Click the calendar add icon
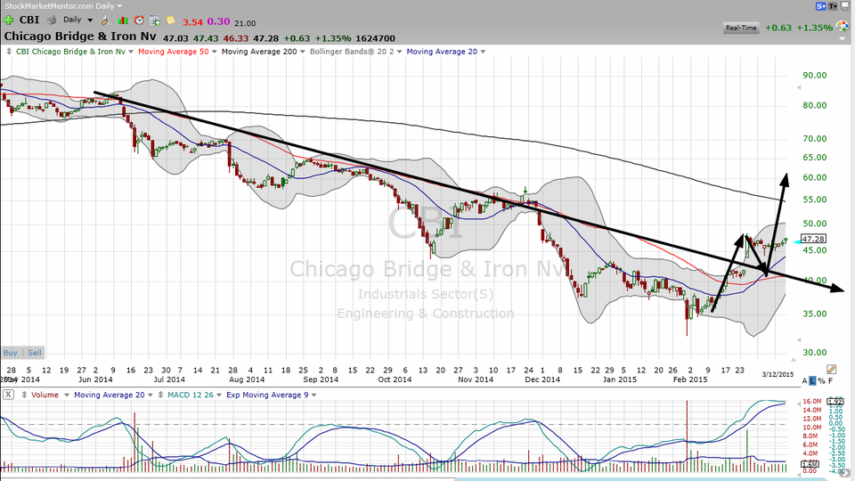This screenshot has height=481, width=855. [155, 20]
